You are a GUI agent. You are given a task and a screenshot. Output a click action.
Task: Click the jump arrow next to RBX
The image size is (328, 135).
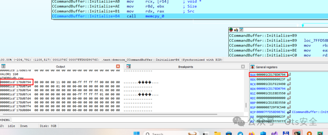point(289,79)
